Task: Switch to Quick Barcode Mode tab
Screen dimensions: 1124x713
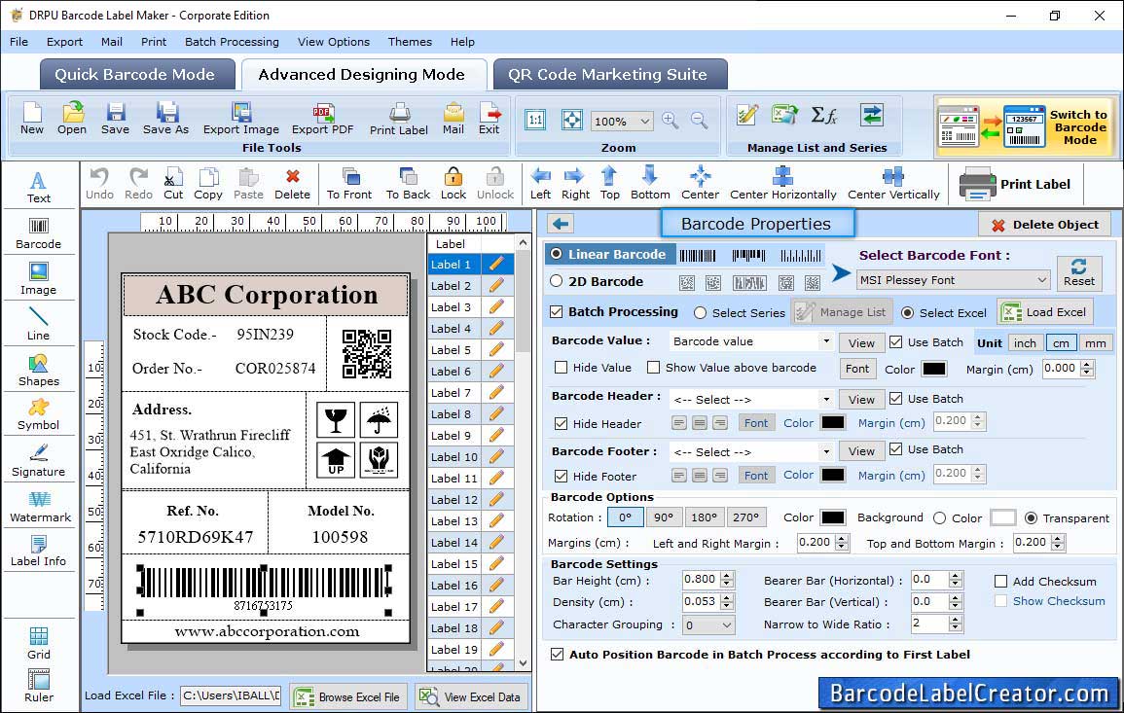Action: coord(135,75)
